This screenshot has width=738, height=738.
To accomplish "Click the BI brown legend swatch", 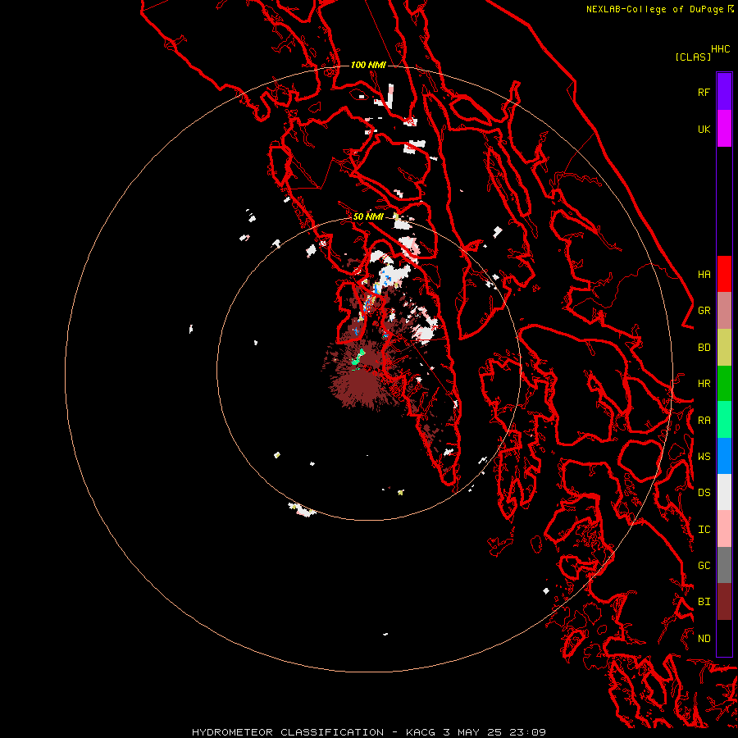I will 724,602.
